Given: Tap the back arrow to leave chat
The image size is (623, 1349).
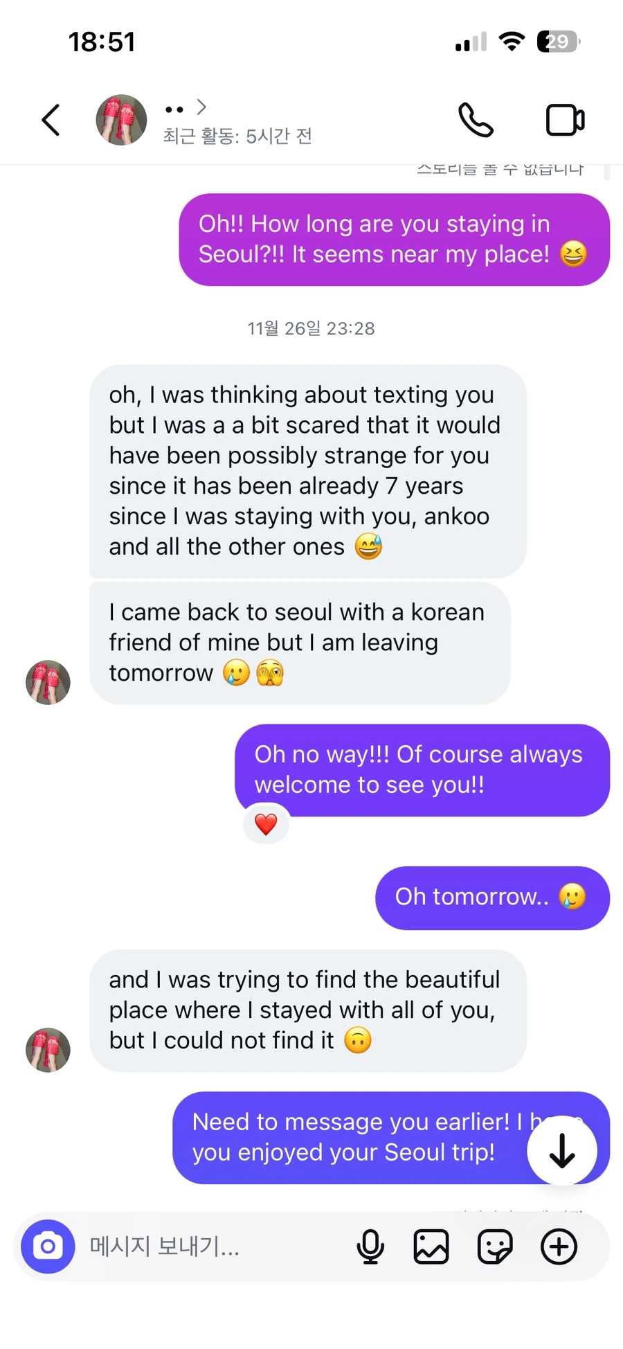Looking at the screenshot, I should click(51, 120).
